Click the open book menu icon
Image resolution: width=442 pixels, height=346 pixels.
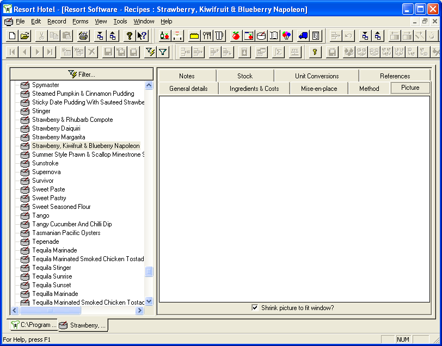[x=274, y=36]
